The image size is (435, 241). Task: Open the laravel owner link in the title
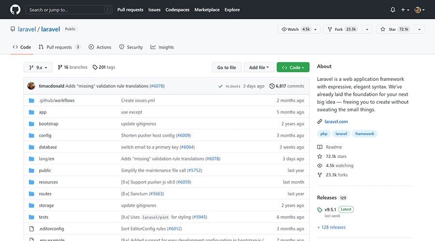point(27,29)
